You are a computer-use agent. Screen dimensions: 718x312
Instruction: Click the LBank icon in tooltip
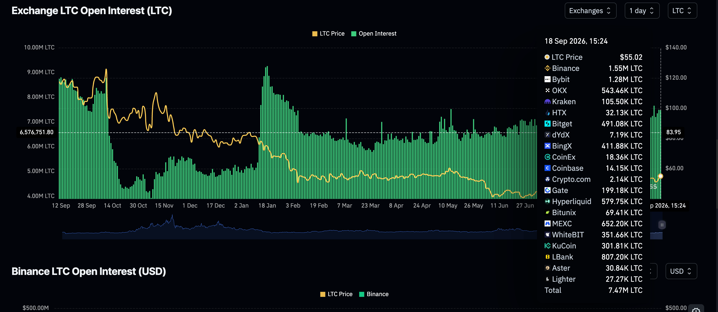point(547,257)
